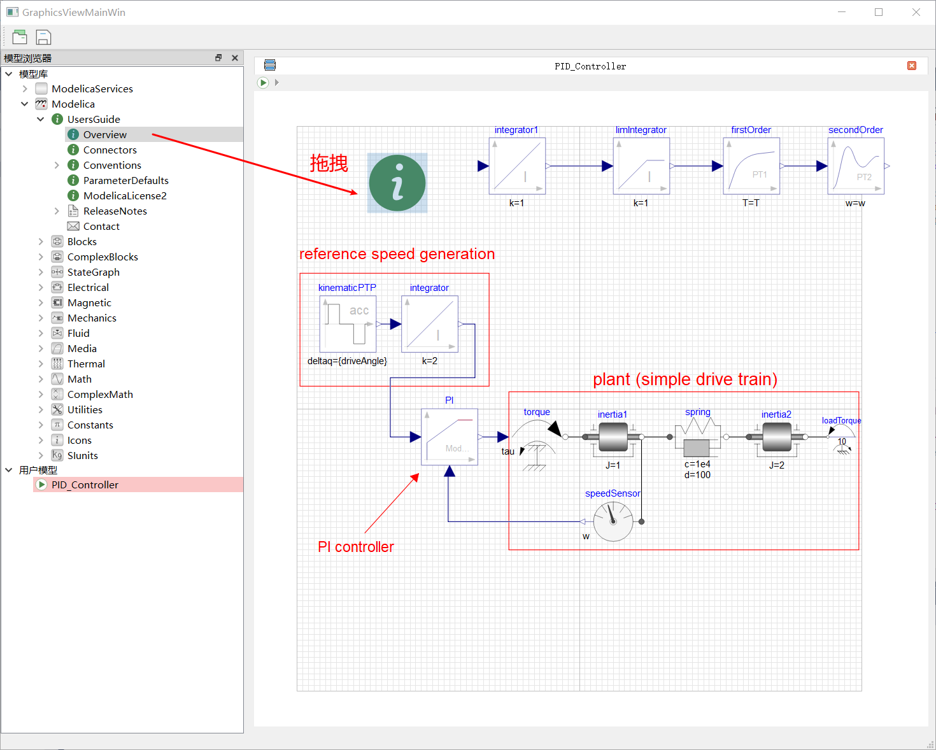This screenshot has height=750, width=936.
Task: Open the Thermal library item
Action: [86, 364]
